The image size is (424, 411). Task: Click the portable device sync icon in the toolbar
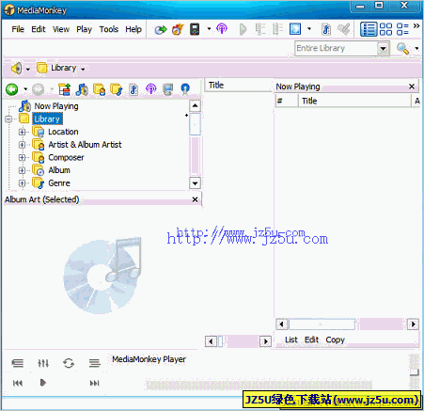195,29
